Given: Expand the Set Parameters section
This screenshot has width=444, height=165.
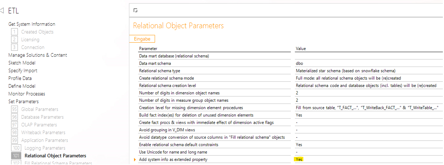Looking at the screenshot, I should coord(24,101).
